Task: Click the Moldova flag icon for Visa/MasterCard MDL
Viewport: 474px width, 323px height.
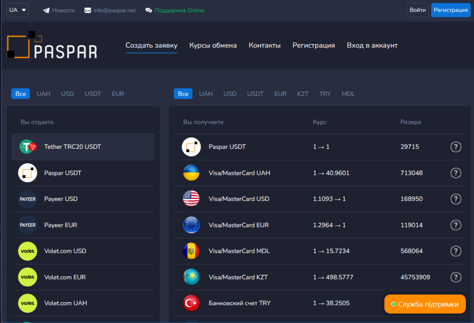Action: [x=191, y=251]
